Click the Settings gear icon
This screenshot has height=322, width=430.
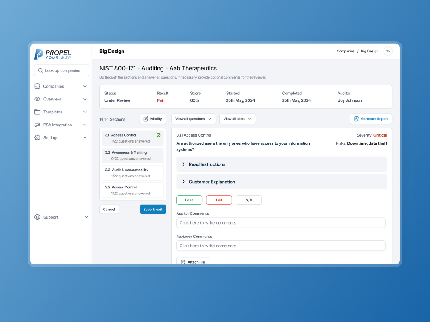tap(37, 137)
